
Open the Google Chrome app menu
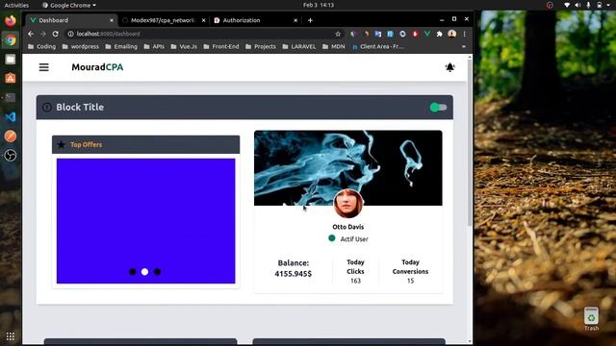pos(69,5)
